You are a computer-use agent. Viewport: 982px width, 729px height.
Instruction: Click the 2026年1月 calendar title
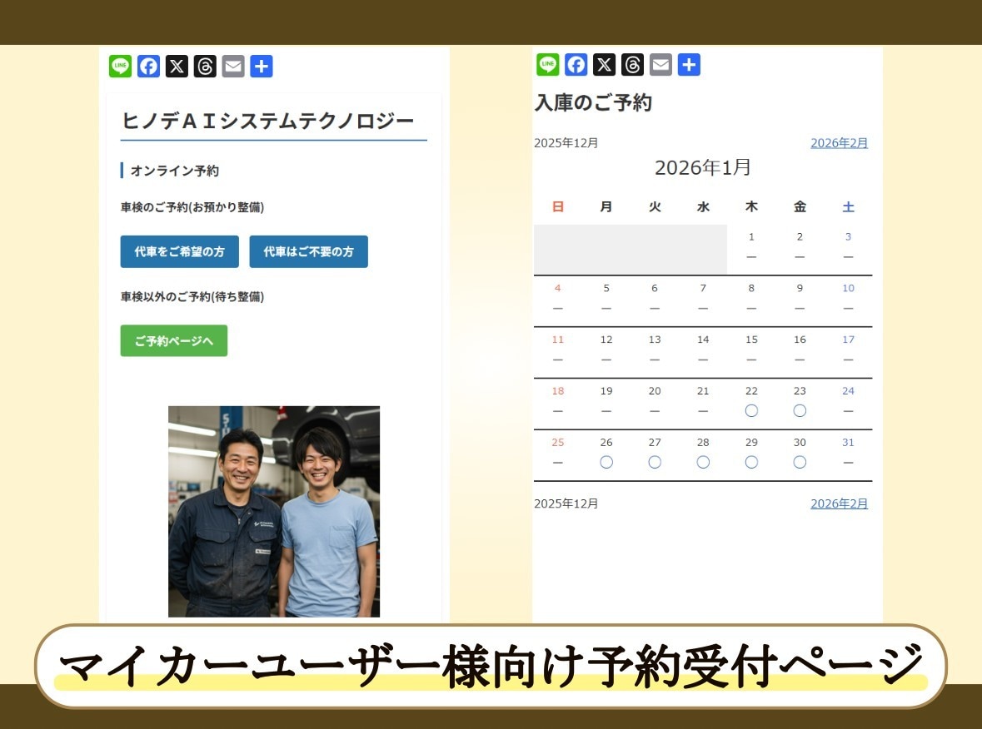pos(703,168)
